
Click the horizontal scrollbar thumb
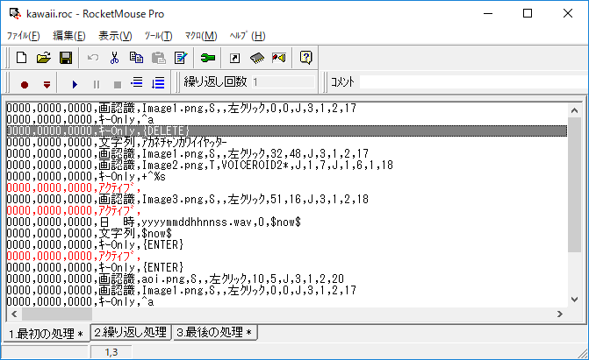[x=57, y=314]
